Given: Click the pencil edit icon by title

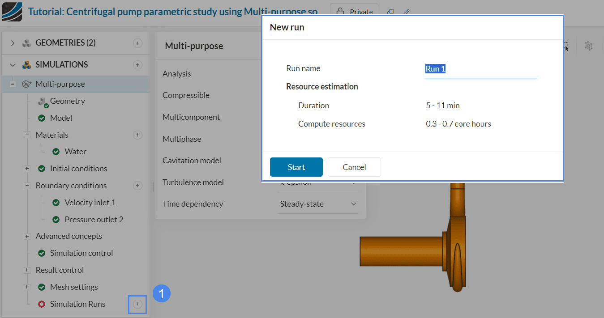Looking at the screenshot, I should coord(407,12).
